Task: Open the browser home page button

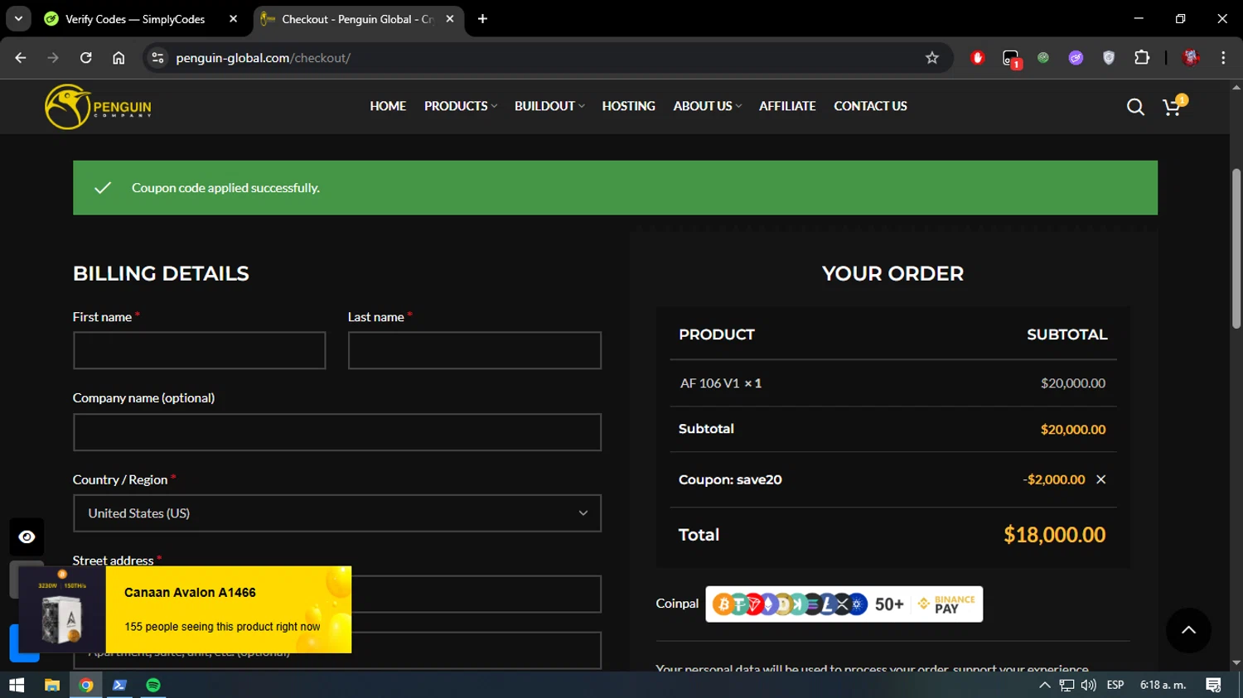Action: tap(118, 58)
